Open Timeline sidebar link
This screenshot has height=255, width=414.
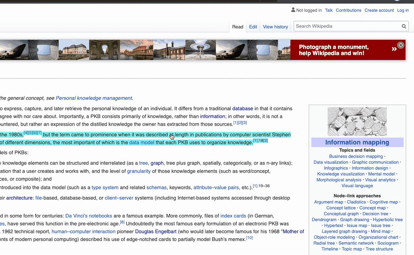click(x=330, y=249)
